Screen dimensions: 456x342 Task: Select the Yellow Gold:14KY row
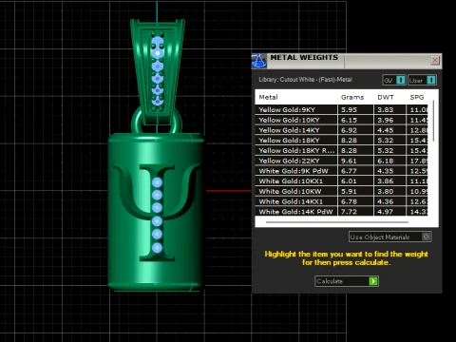[341, 130]
